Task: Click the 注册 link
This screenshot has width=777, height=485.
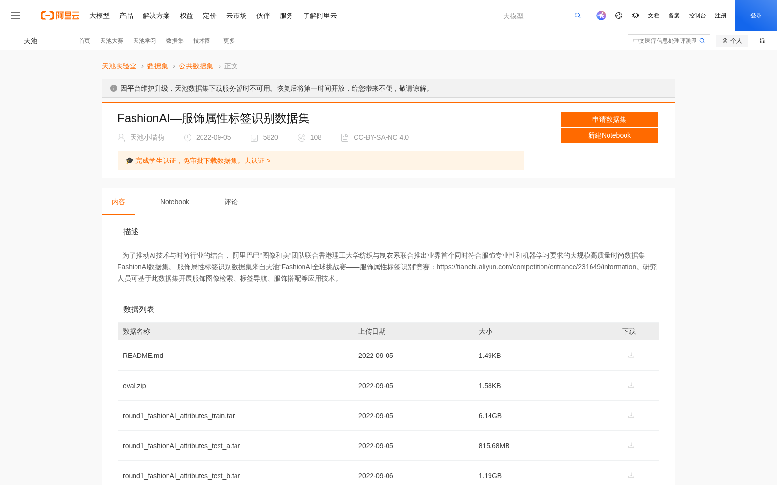Action: [721, 16]
